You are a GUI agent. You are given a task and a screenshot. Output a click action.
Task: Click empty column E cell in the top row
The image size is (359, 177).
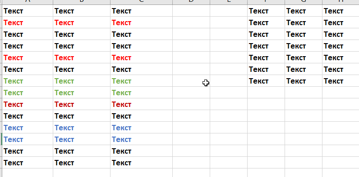point(229,11)
